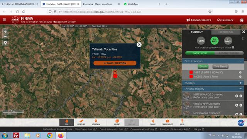Toggle Time Based fire display
The width and height of the screenshot is (247, 139).
point(220,66)
